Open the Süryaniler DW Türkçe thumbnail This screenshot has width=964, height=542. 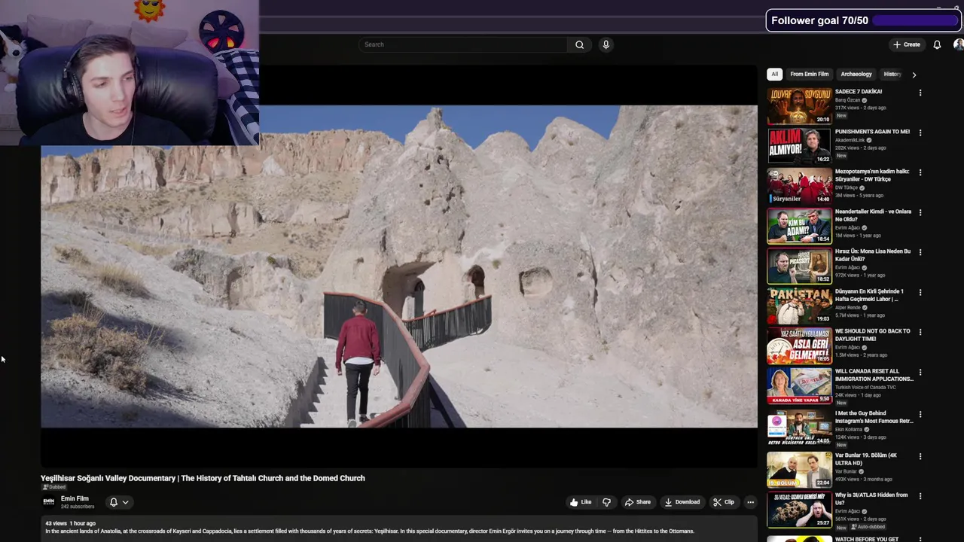799,185
